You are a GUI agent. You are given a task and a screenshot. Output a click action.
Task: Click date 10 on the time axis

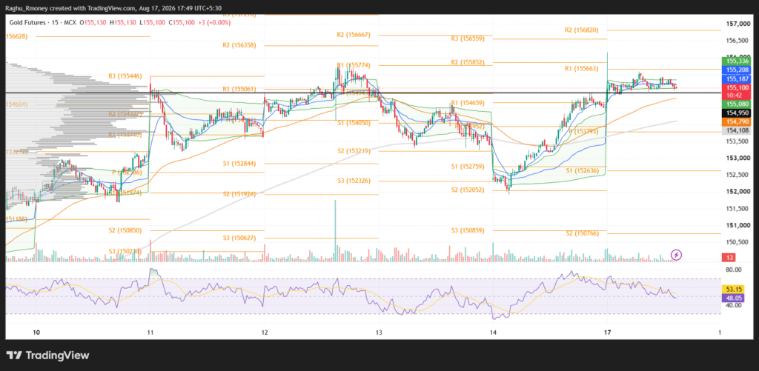point(36,332)
